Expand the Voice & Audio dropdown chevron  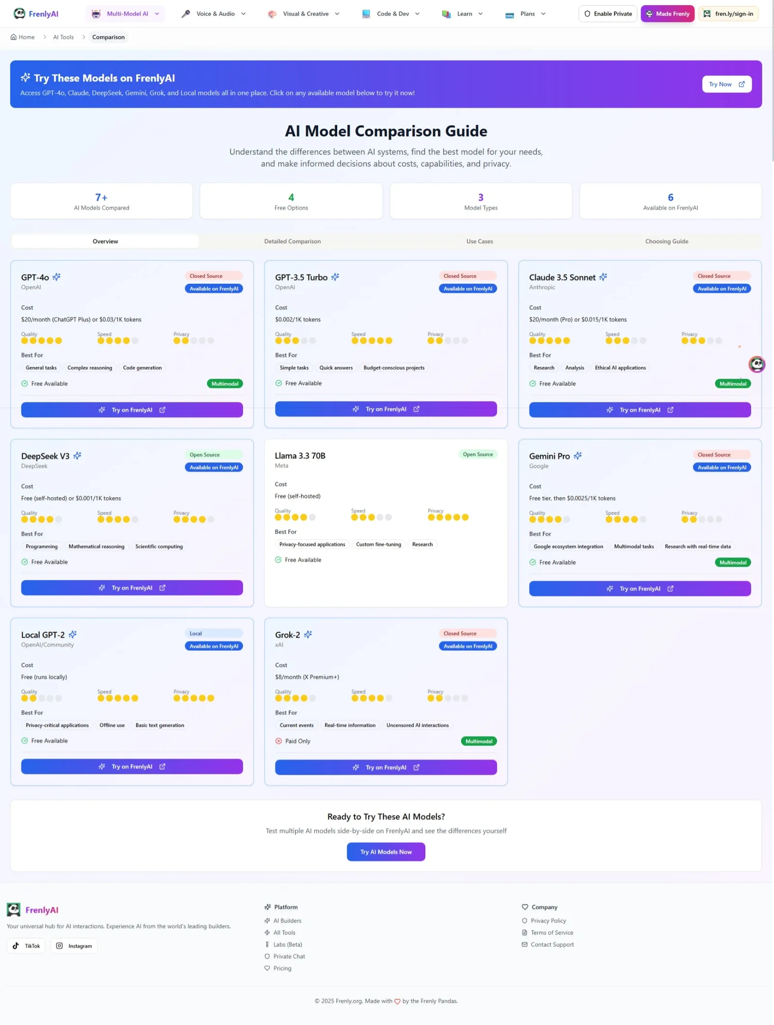pyautogui.click(x=243, y=14)
